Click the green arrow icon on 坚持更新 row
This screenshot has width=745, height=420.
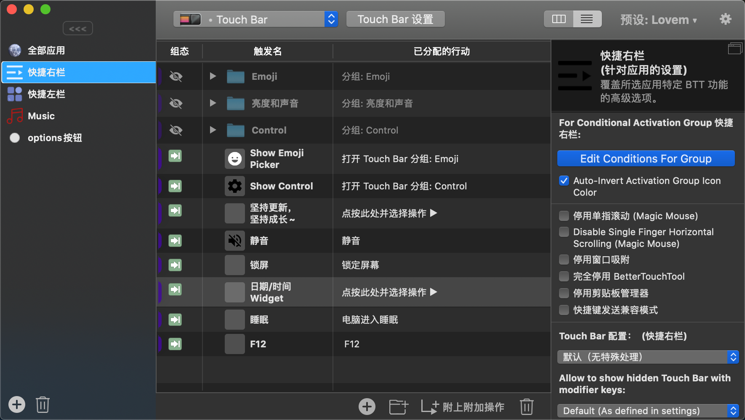tap(175, 210)
